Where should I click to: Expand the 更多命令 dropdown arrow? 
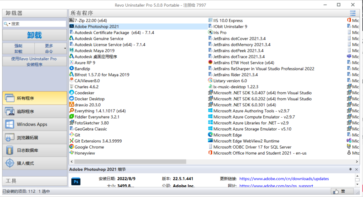pos(65,48)
